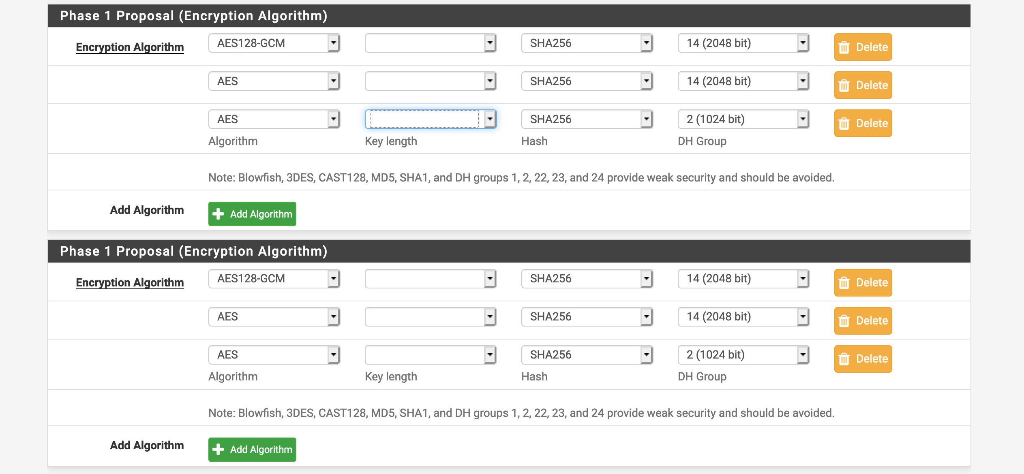Open SHA256 hash dropdown in upper AES128-GCM row
The width and height of the screenshot is (1024, 474).
click(587, 43)
